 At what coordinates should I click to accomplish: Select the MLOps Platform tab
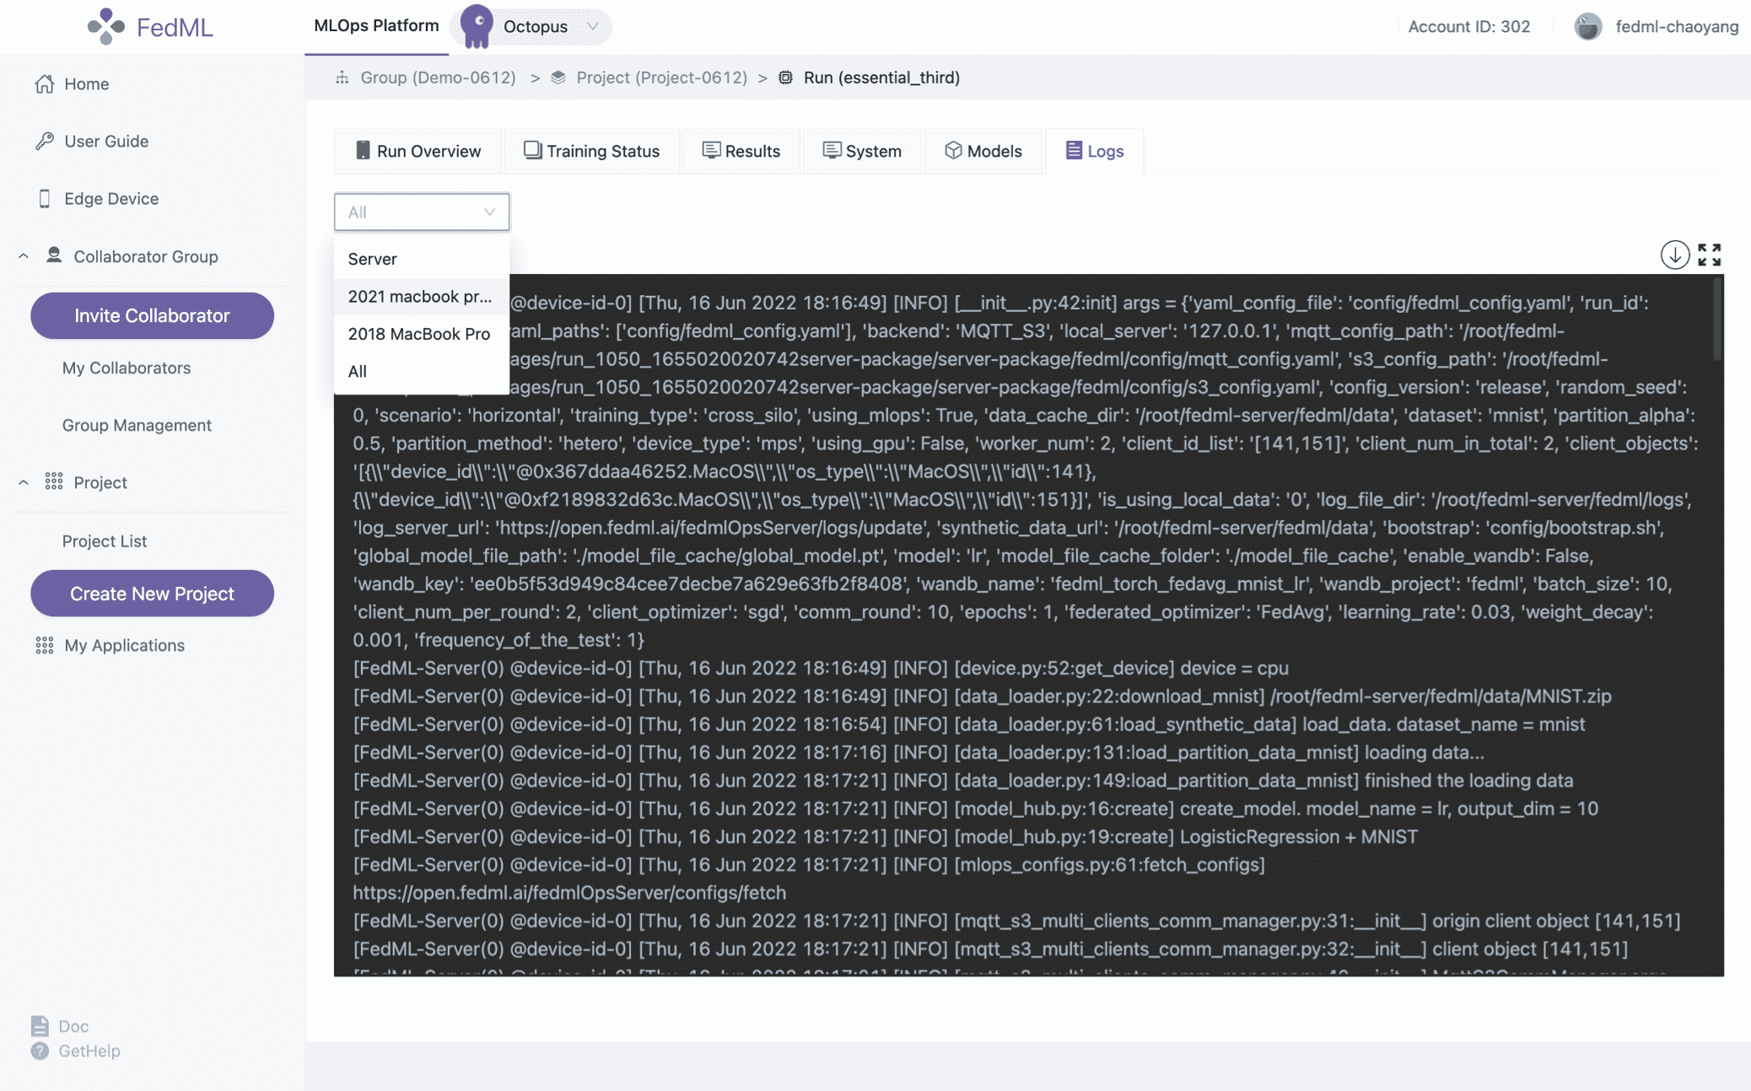pyautogui.click(x=376, y=26)
